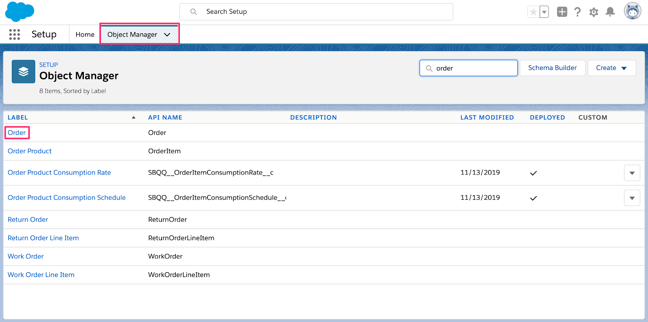Viewport: 648px width, 322px height.
Task: Click the deployed checkmark for Consumption Rate
Action: click(533, 173)
